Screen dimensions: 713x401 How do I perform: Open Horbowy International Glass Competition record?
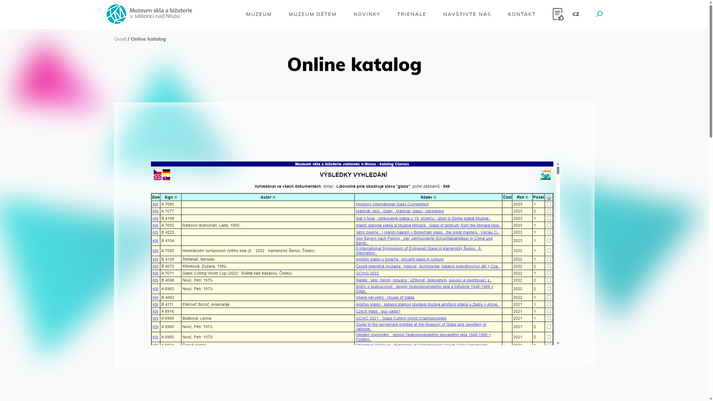point(392,204)
